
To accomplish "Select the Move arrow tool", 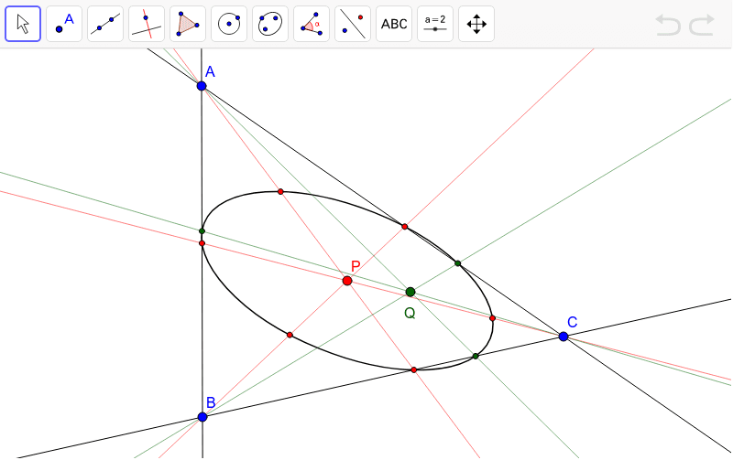I will pos(23,24).
